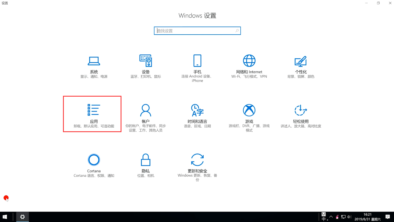Click the 位置、相机 description text
Image resolution: width=394 pixels, height=222 pixels.
(x=146, y=176)
